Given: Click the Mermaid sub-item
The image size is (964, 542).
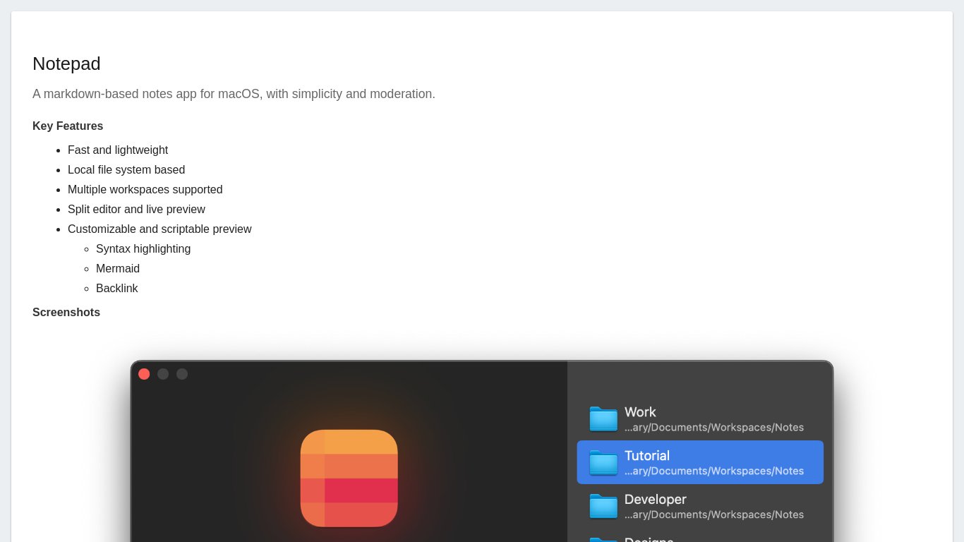Looking at the screenshot, I should coord(118,269).
